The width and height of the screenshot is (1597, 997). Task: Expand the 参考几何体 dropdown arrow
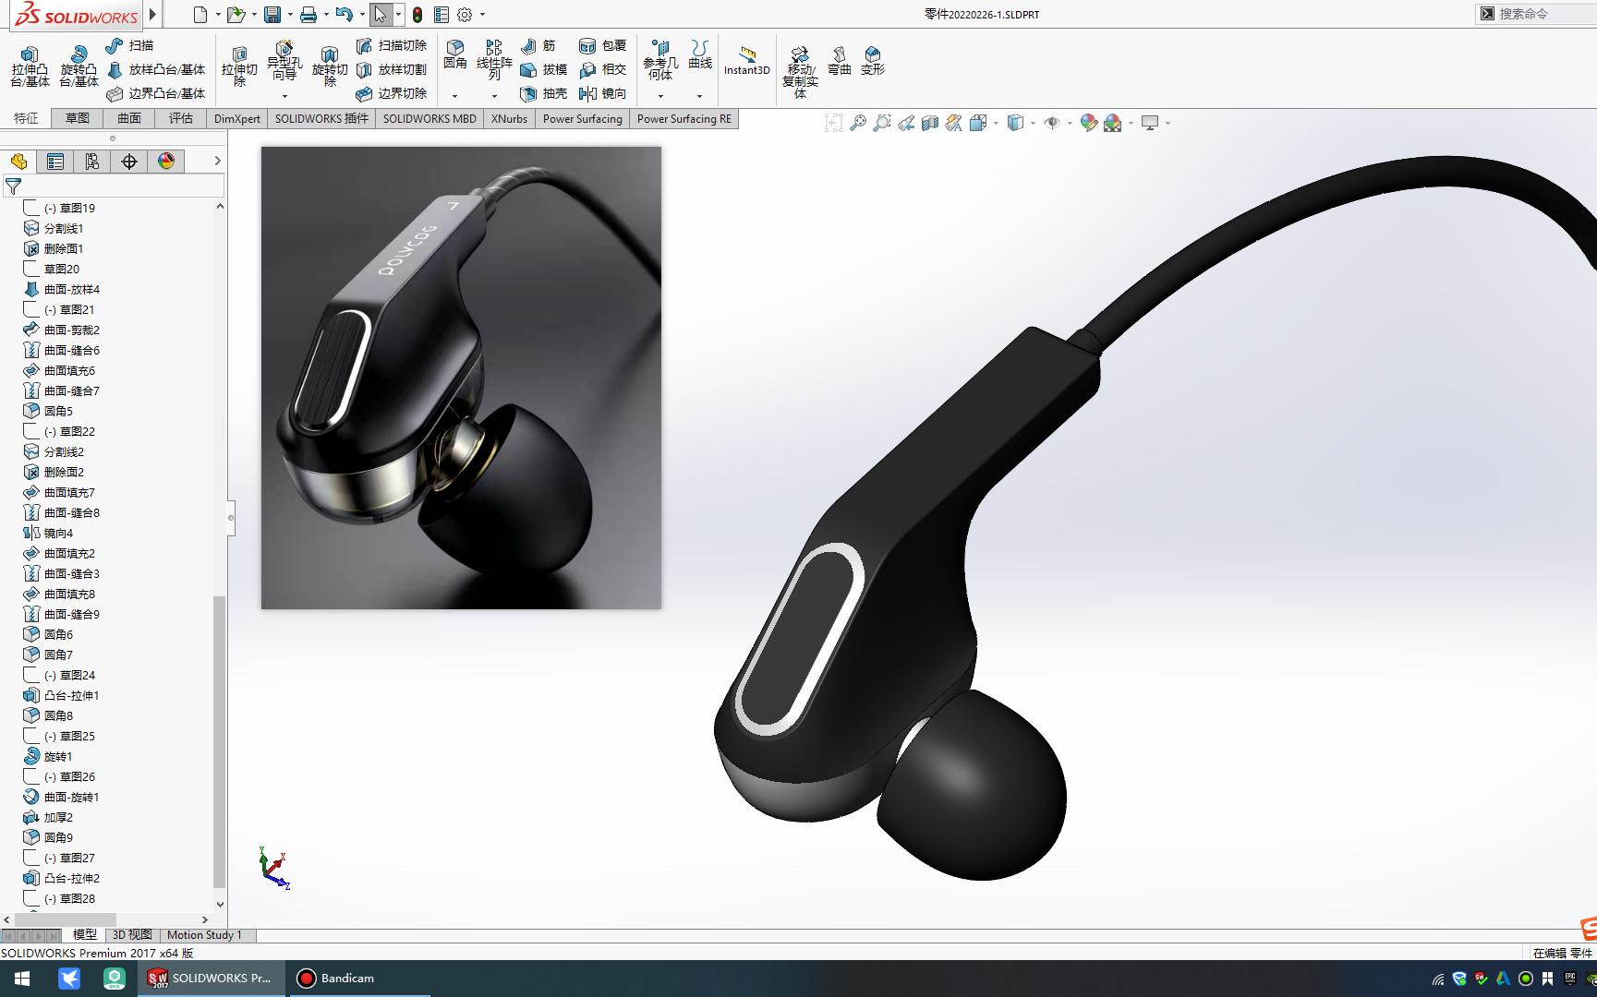click(x=660, y=96)
